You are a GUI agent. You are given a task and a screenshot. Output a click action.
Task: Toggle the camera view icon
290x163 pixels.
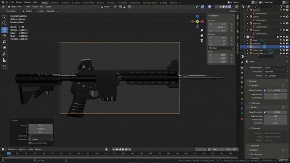[202, 40]
